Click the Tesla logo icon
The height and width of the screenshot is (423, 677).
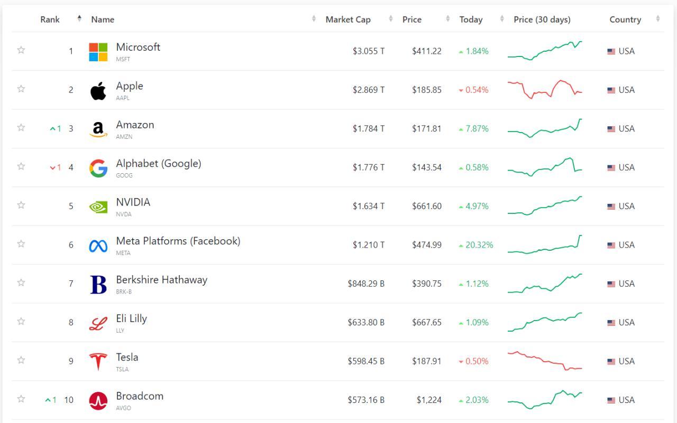click(98, 362)
